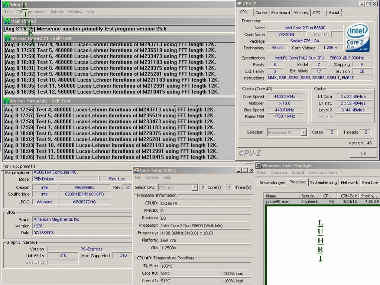Open the Options menu in Core Temp
This screenshot has width=380, height=285.
coord(152,177)
